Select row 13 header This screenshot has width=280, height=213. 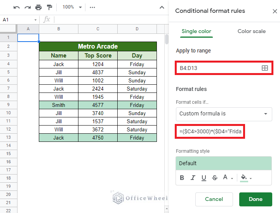[x=9, y=138]
